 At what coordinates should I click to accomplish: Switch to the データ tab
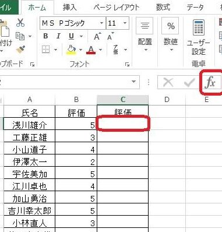tap(195, 8)
